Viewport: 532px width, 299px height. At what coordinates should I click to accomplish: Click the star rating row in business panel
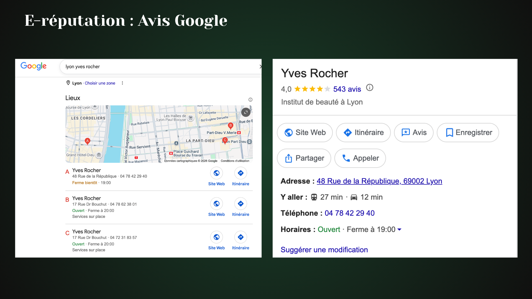(x=312, y=89)
